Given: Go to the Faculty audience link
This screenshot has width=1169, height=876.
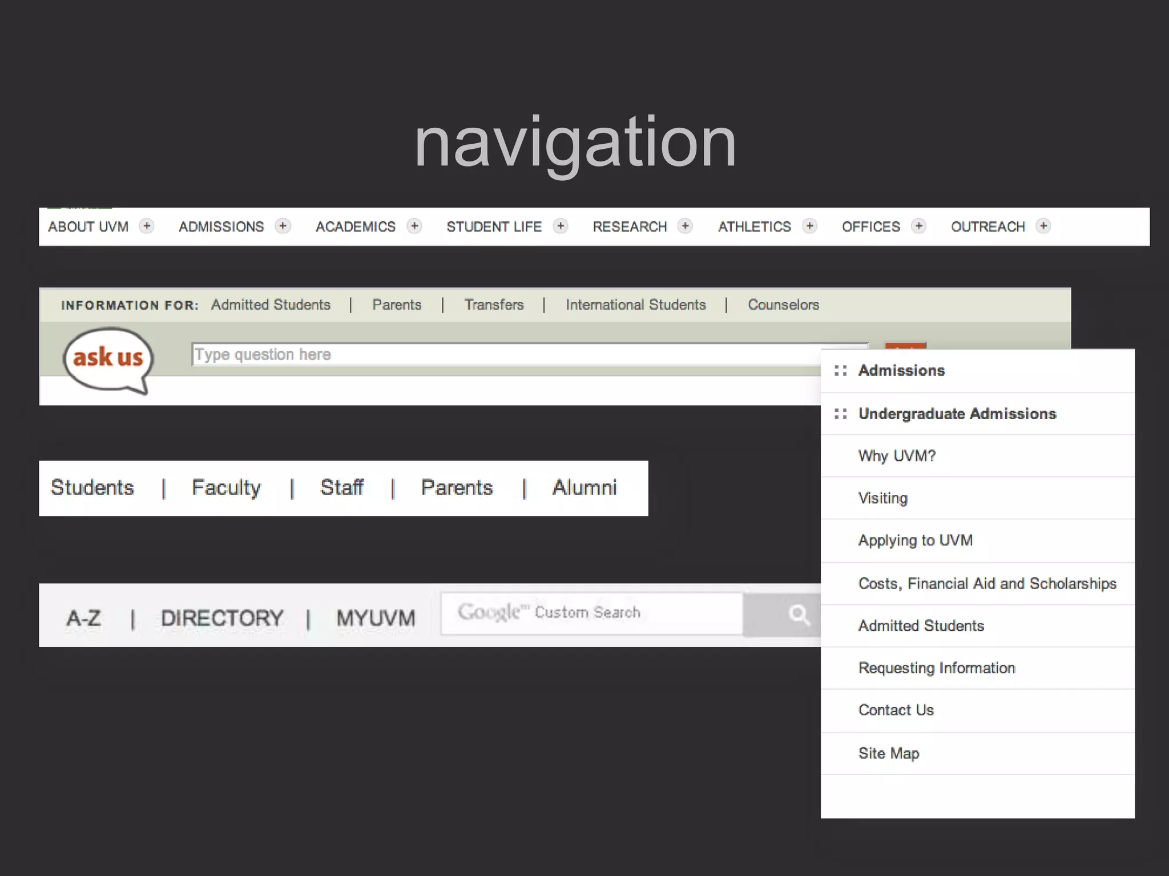Looking at the screenshot, I should pos(226,488).
